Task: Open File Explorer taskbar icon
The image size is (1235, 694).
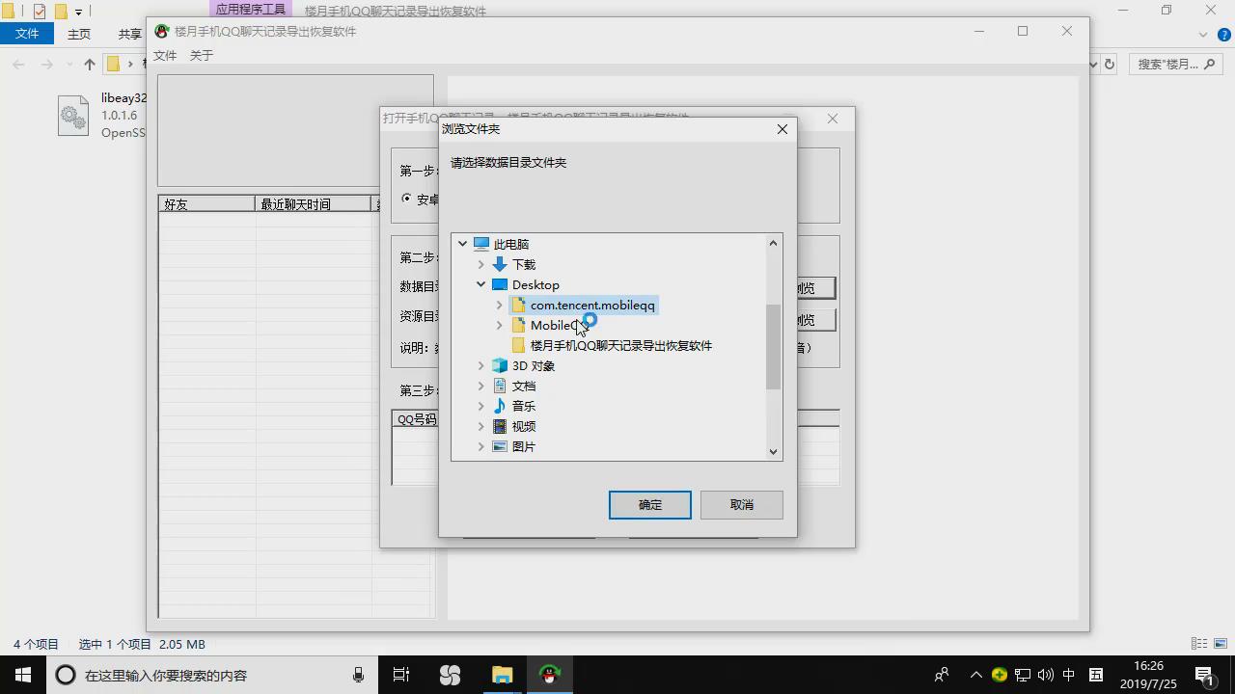Action: click(x=503, y=675)
